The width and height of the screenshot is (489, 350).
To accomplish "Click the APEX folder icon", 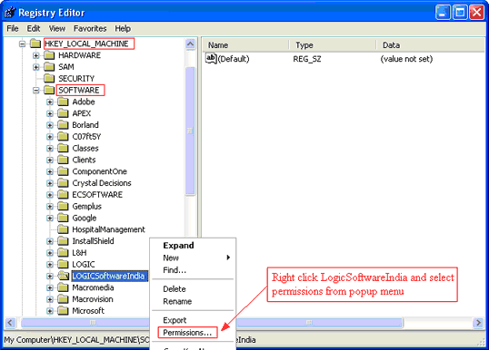I will tap(63, 113).
